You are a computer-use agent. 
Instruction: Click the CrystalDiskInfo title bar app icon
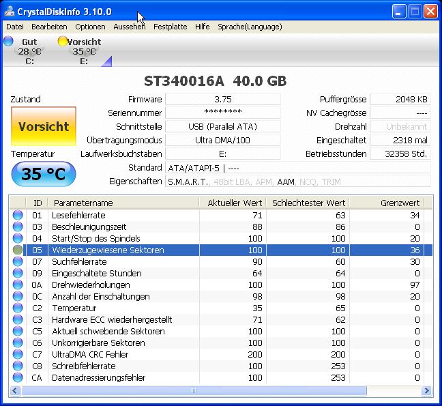coord(10,12)
